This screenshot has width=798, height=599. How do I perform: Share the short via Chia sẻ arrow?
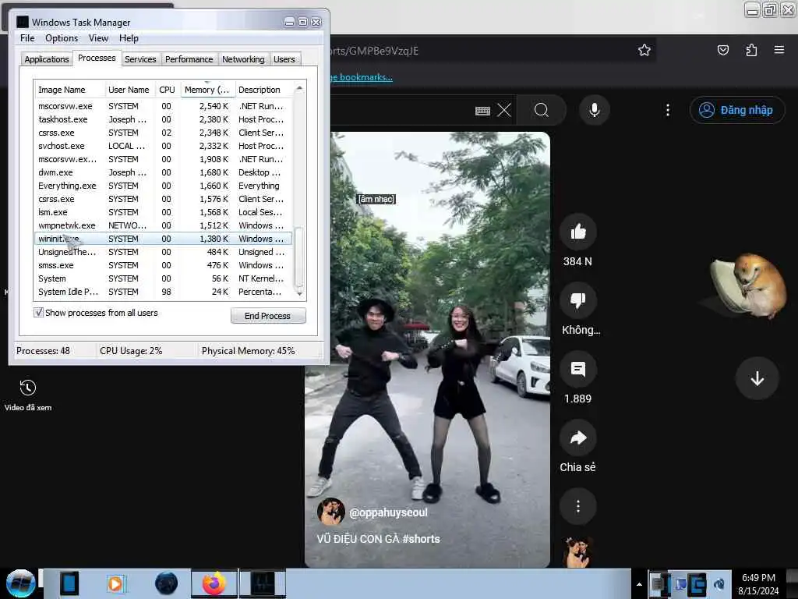tap(577, 438)
